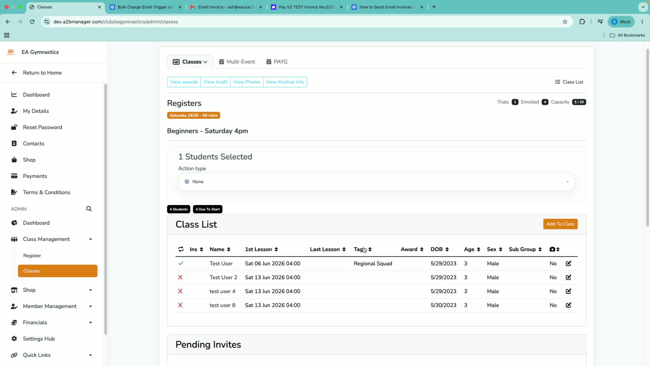Open the apps grid in bookmarks bar
Viewport: 650px width, 366px height.
pyautogui.click(x=7, y=35)
